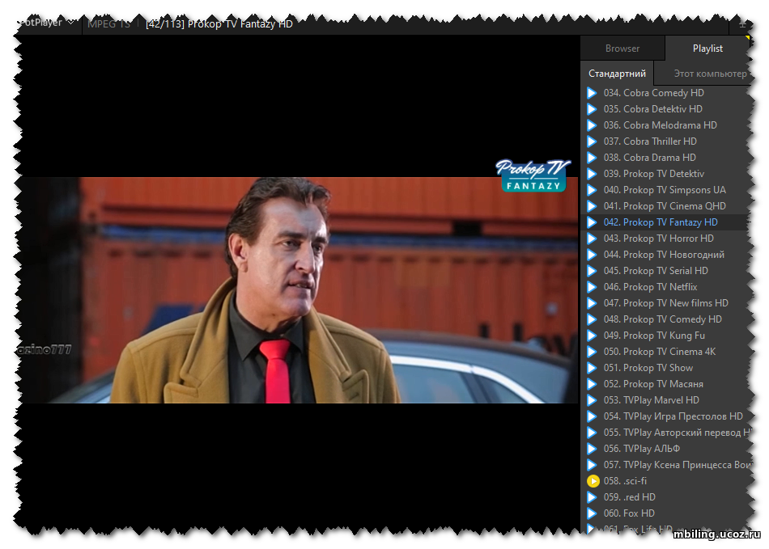Viewport: 769px width, 549px height.
Task: Select channel 050. Prokop TV Cinema 4K
Action: 660,352
